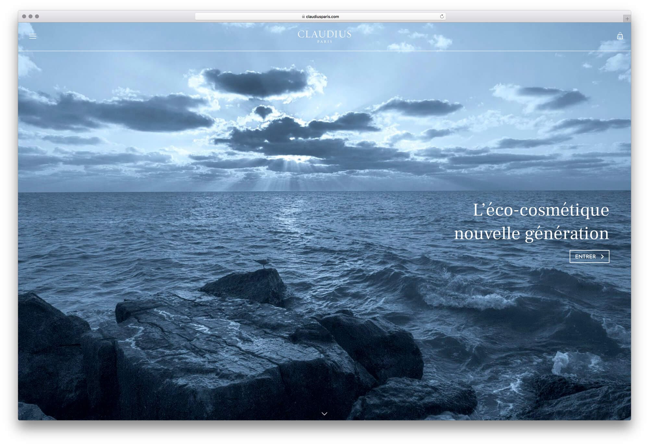Click the padlock icon in address bar
The image size is (649, 446).
[303, 17]
